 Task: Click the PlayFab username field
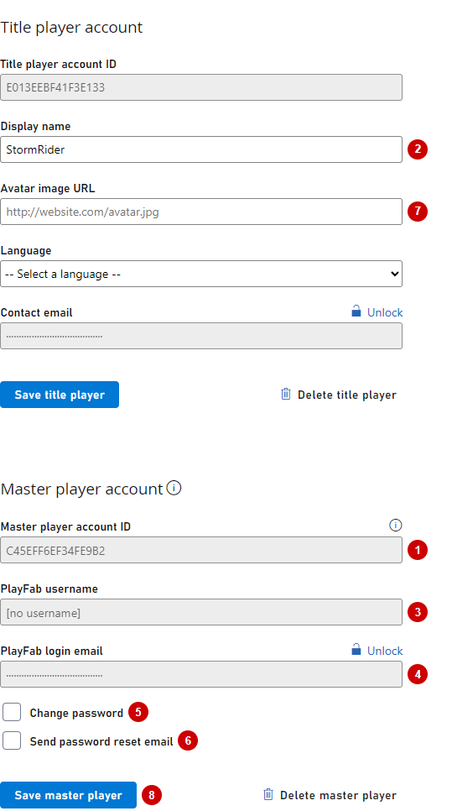click(201, 612)
